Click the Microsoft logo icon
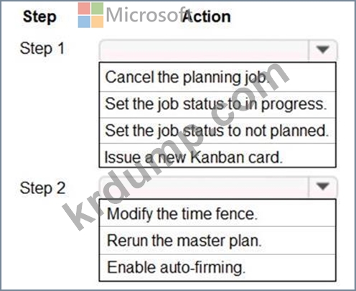 coord(90,15)
